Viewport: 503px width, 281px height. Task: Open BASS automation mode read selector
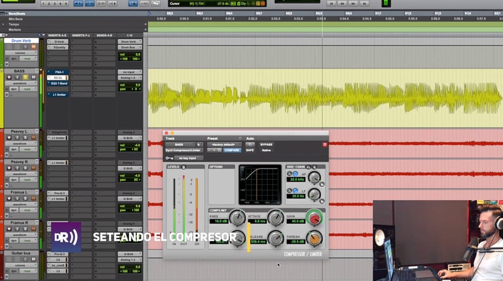coord(28,89)
